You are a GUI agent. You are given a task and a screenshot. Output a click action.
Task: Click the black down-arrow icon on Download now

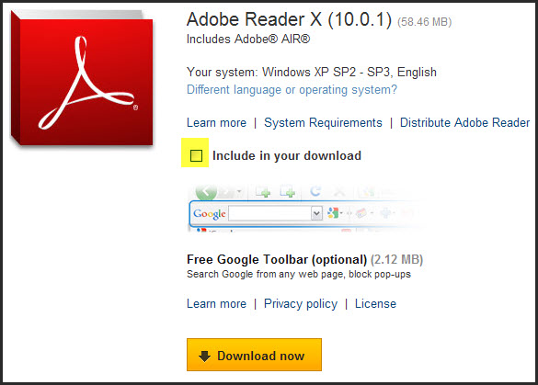tap(204, 356)
